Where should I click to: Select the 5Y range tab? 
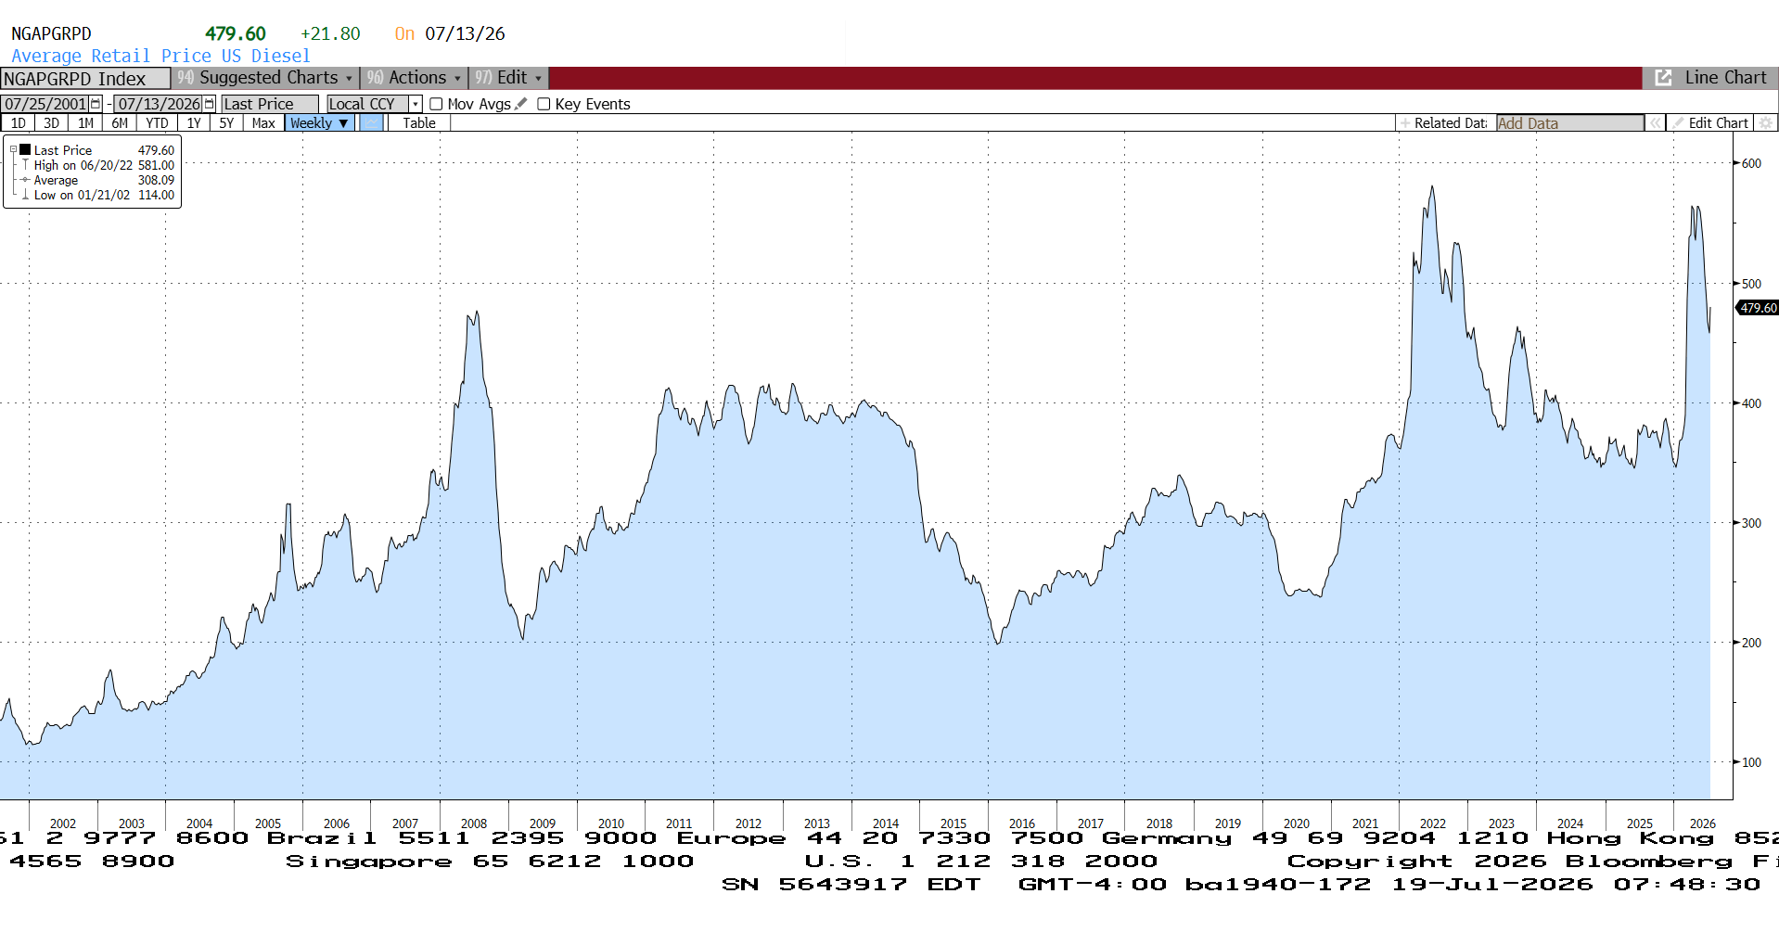click(226, 122)
